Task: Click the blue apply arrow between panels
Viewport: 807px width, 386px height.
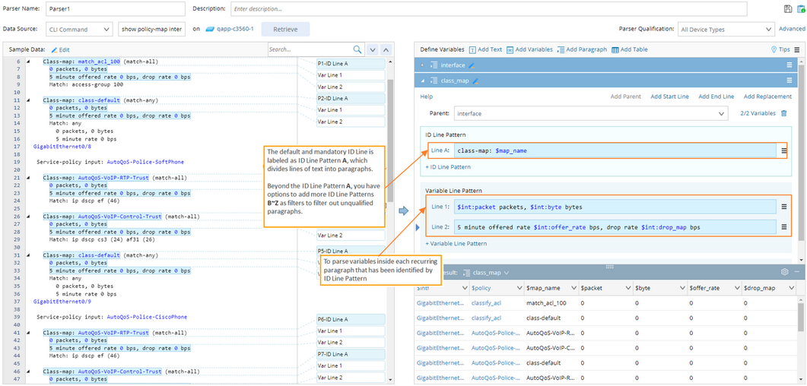Action: point(403,210)
